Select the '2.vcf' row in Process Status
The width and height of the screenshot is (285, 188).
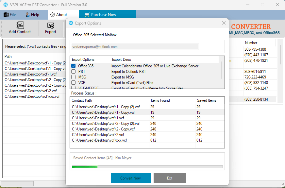click(x=147, y=135)
